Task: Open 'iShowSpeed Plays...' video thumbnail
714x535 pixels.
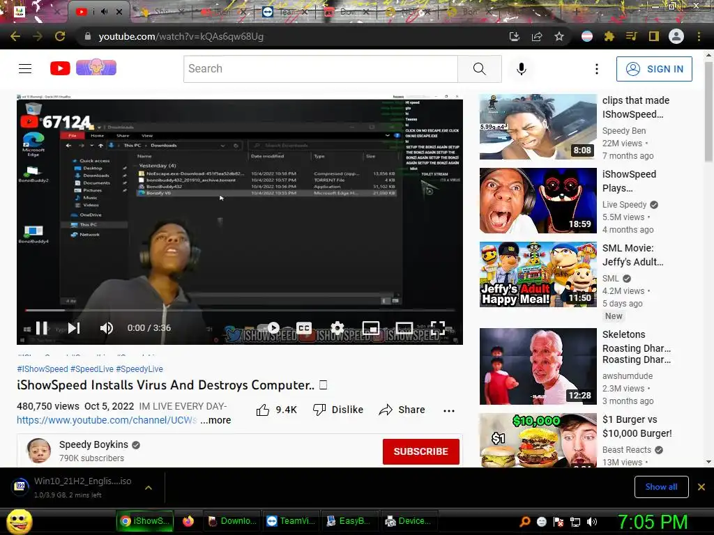Action: tap(538, 201)
